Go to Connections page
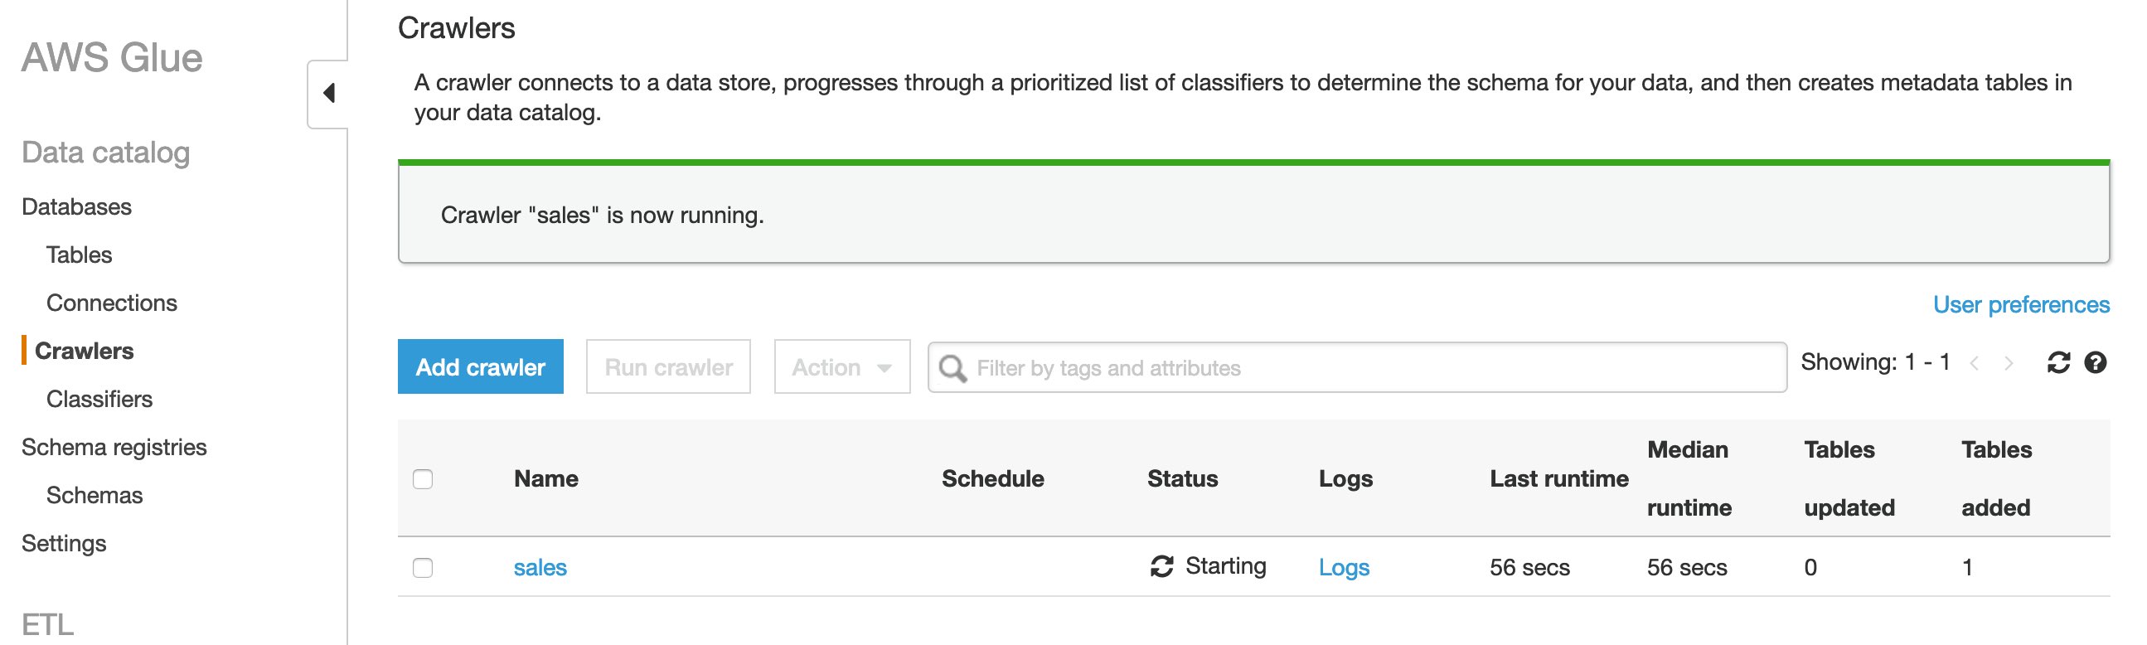The image size is (2147, 645). click(x=112, y=303)
